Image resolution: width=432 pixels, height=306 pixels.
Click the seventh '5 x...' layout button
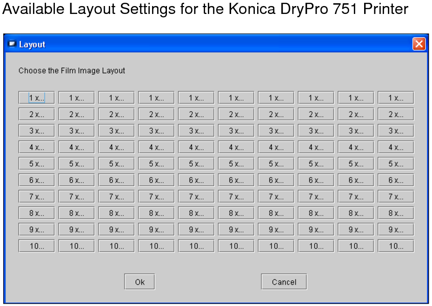point(276,164)
